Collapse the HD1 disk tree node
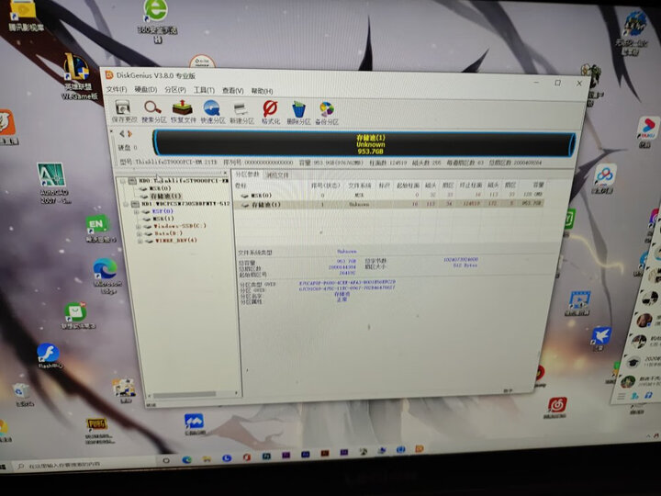The height and width of the screenshot is (496, 661). point(126,204)
